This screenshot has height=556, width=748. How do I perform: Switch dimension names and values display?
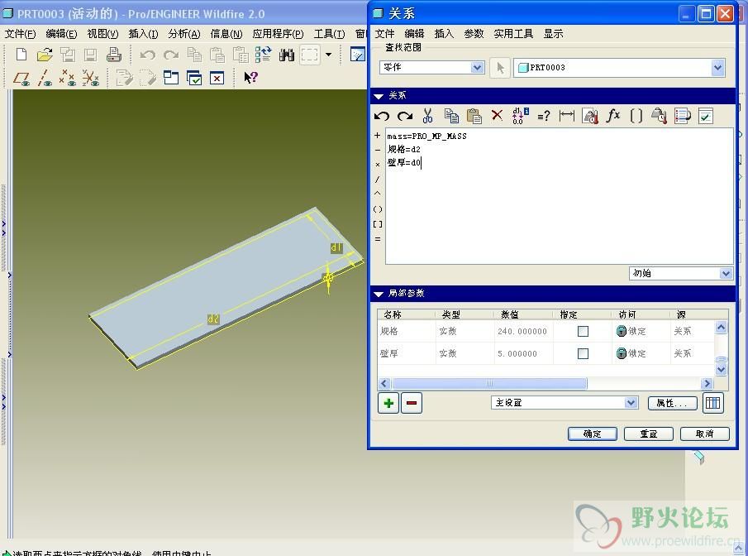520,116
